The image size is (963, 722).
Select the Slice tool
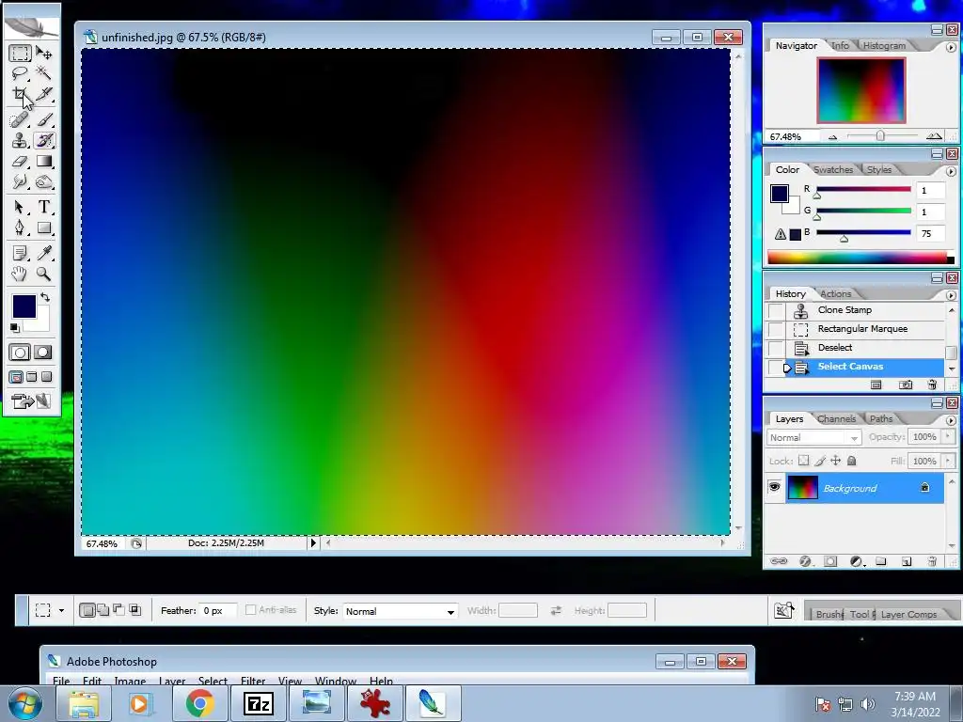pyautogui.click(x=43, y=94)
